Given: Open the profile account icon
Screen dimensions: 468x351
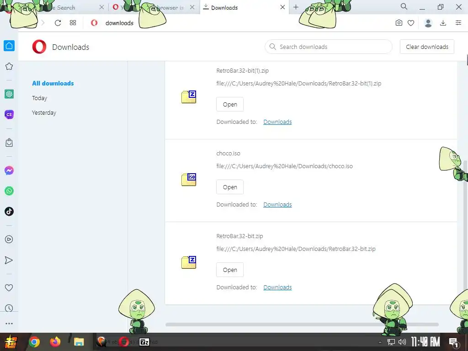Looking at the screenshot, I should point(428,23).
